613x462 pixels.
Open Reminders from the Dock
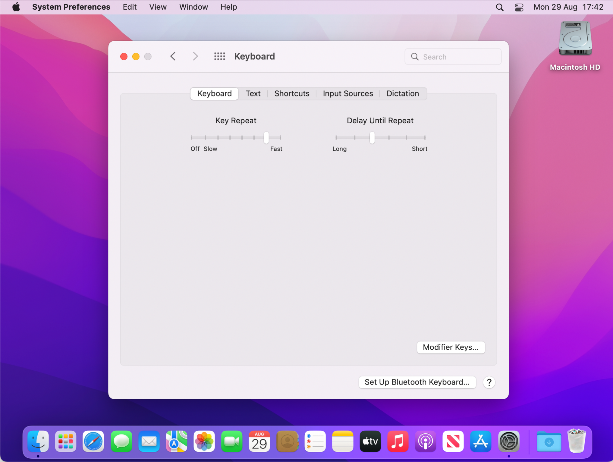315,441
